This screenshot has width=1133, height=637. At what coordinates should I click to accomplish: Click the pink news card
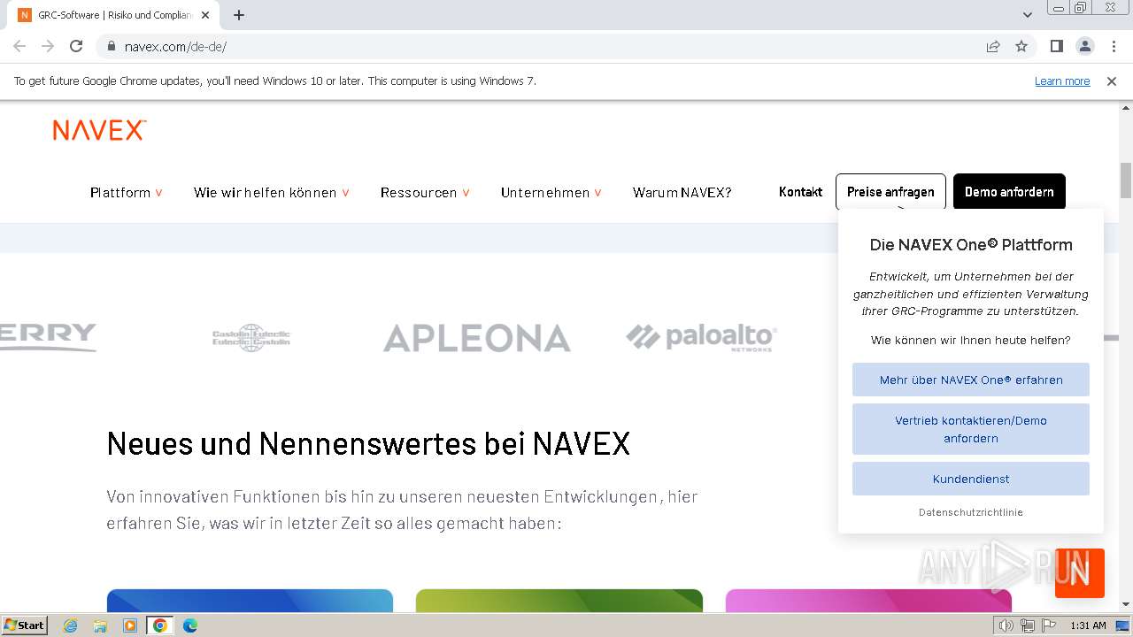(x=868, y=601)
